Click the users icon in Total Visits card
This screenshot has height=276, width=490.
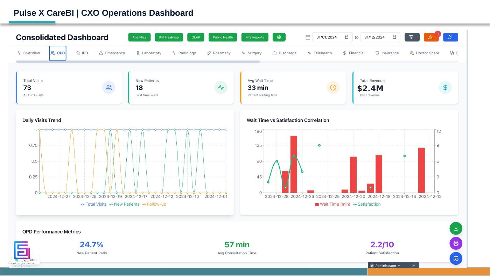click(109, 88)
